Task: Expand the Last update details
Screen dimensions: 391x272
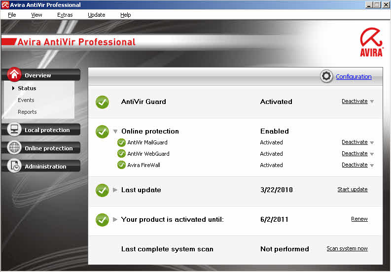Action: point(115,190)
